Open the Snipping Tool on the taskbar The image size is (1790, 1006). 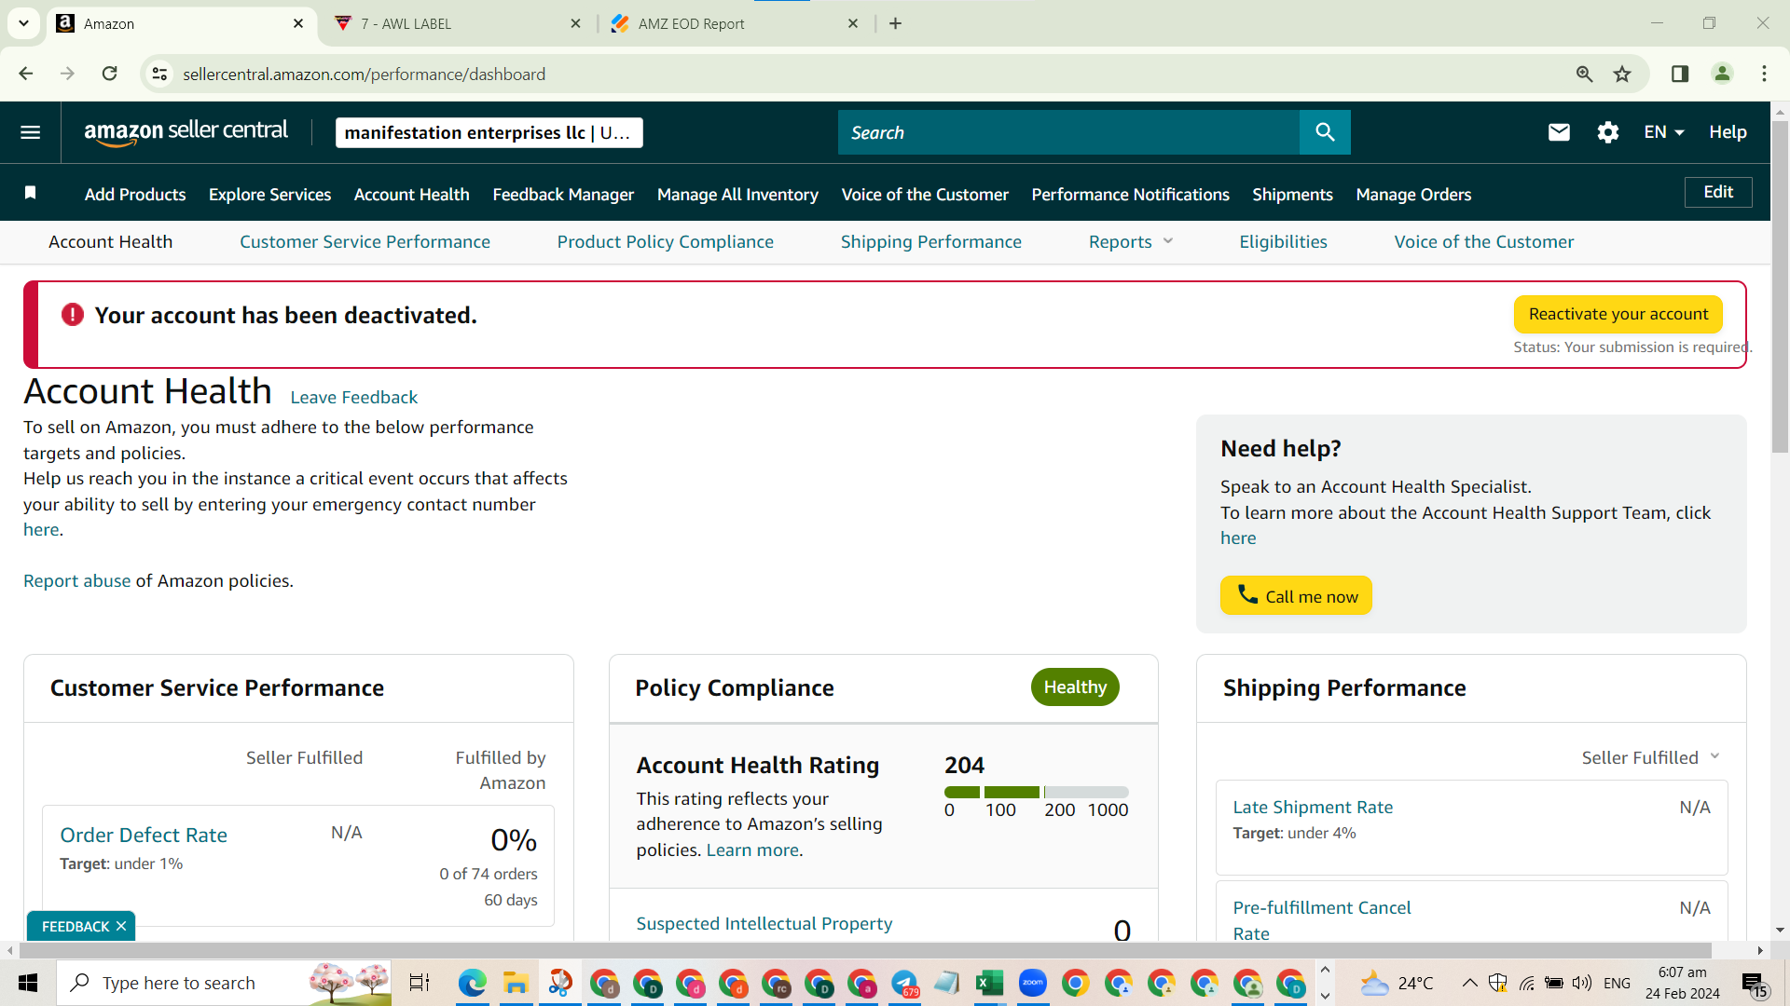tap(560, 983)
